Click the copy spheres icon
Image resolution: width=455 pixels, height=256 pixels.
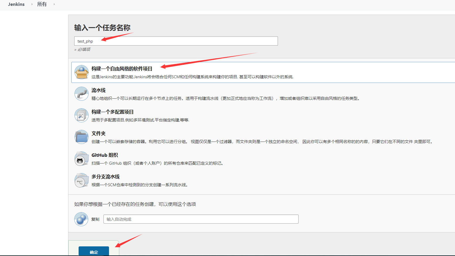tap(81, 219)
